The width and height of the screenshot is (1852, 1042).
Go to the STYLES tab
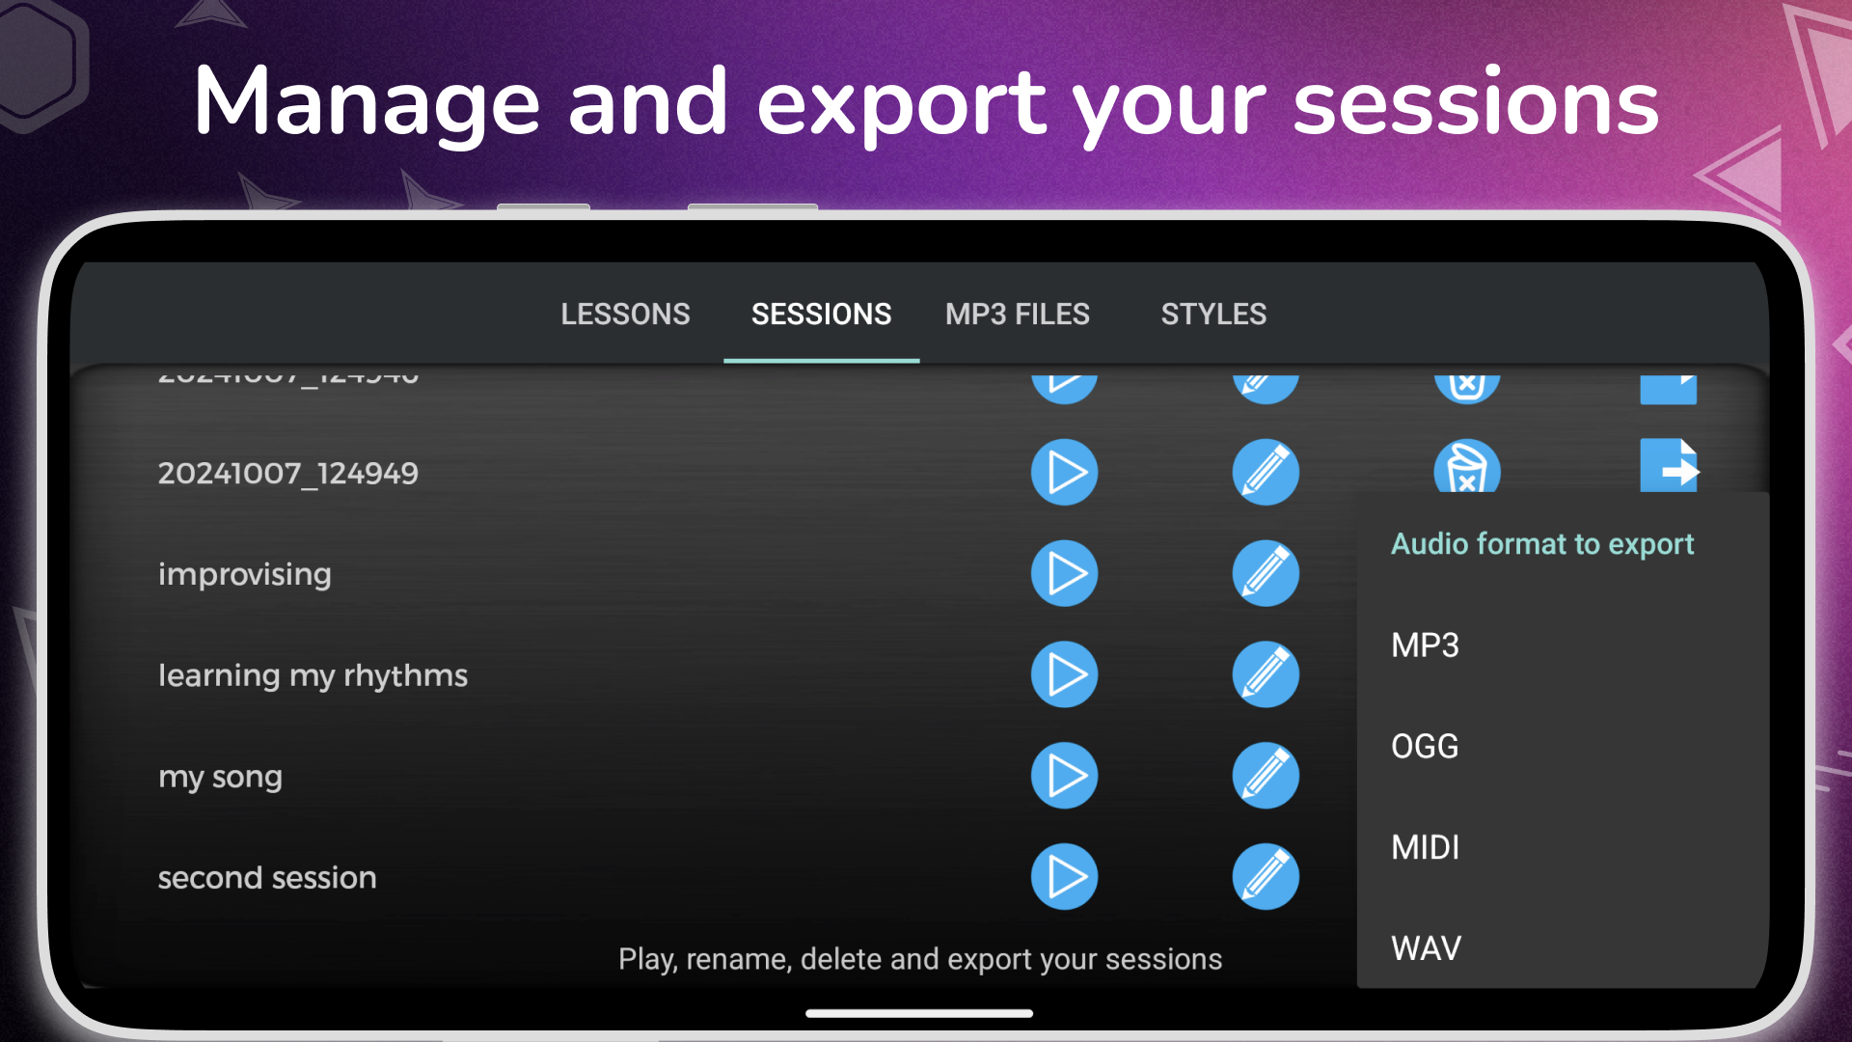click(x=1213, y=315)
